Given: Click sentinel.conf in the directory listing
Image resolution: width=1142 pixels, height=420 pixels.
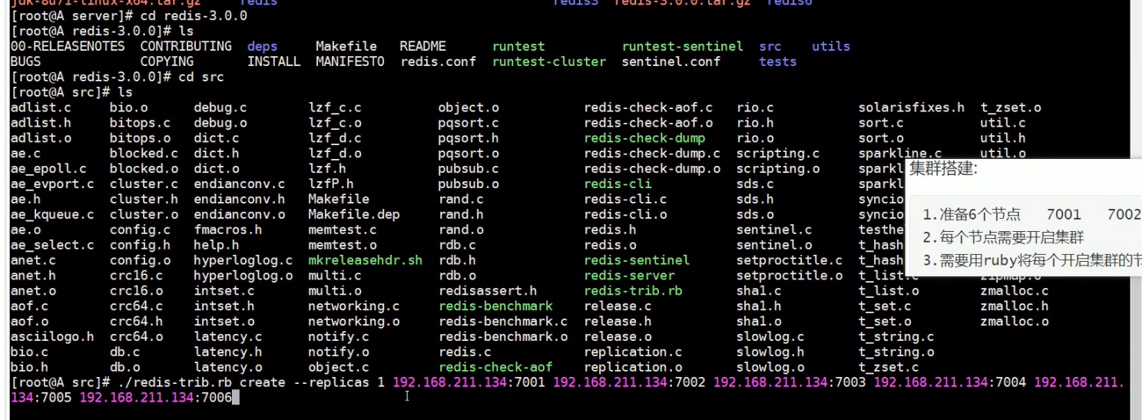Looking at the screenshot, I should pyautogui.click(x=671, y=61).
